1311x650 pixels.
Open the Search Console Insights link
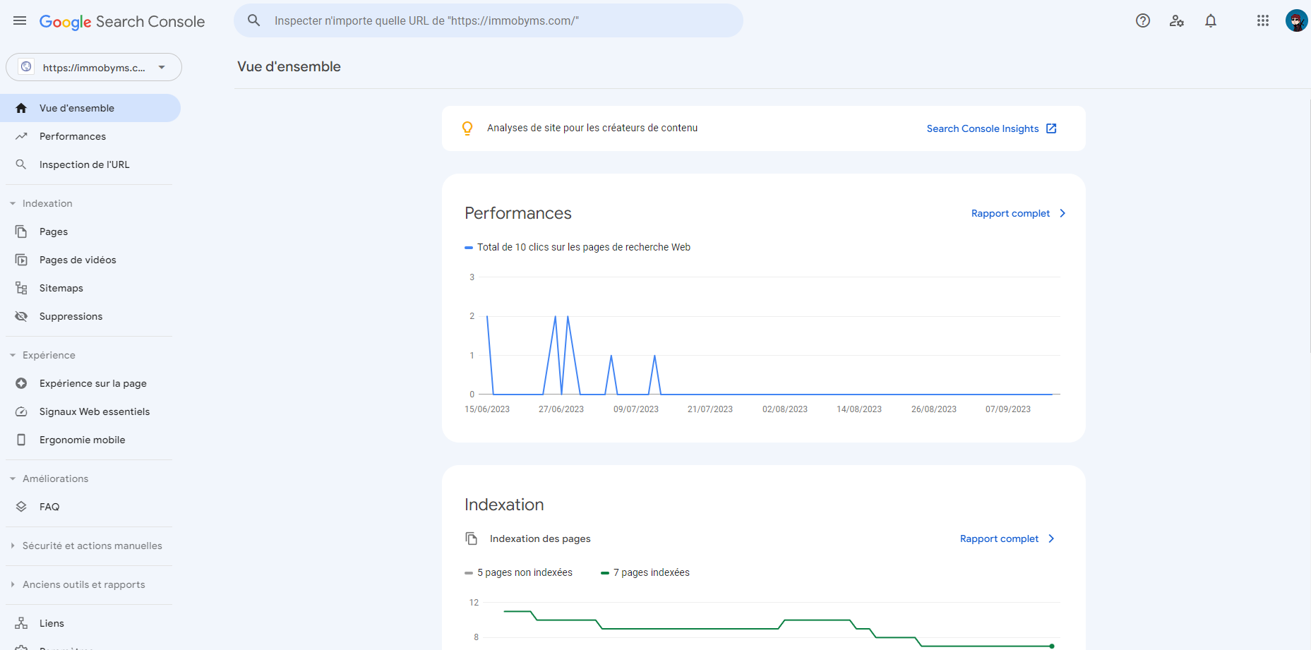tap(990, 128)
